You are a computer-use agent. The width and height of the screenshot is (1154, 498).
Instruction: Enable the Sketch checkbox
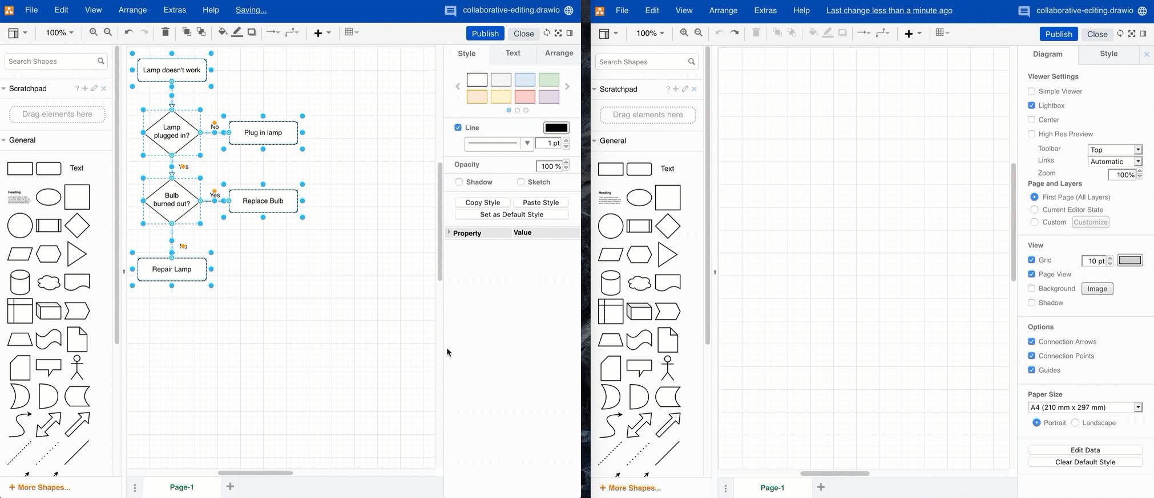(520, 182)
